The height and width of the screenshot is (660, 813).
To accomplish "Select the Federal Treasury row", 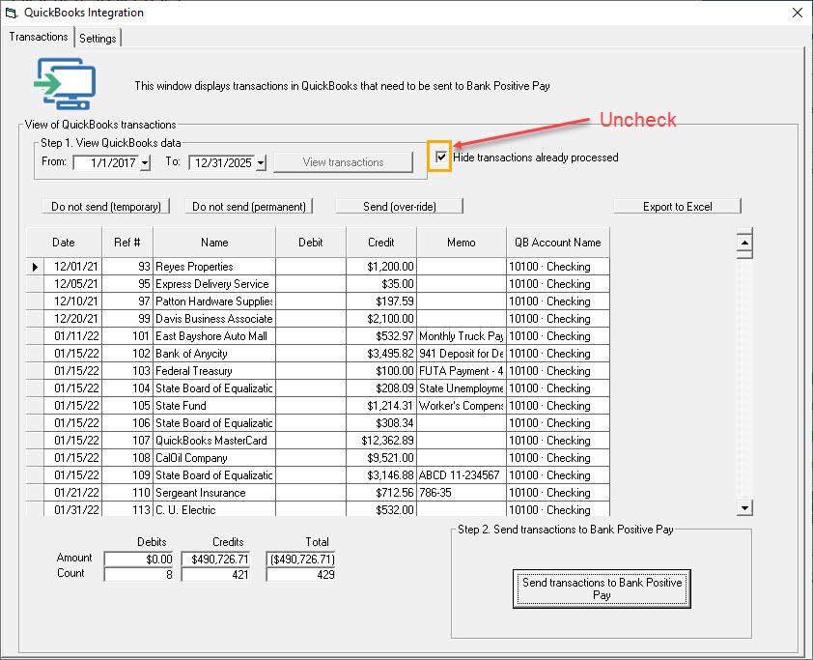I will coord(318,371).
